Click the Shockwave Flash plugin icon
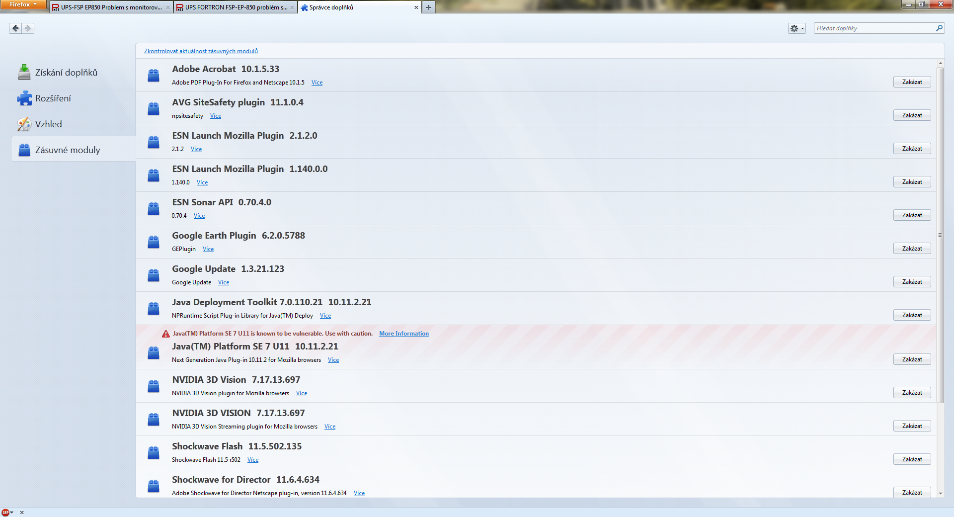 (154, 452)
